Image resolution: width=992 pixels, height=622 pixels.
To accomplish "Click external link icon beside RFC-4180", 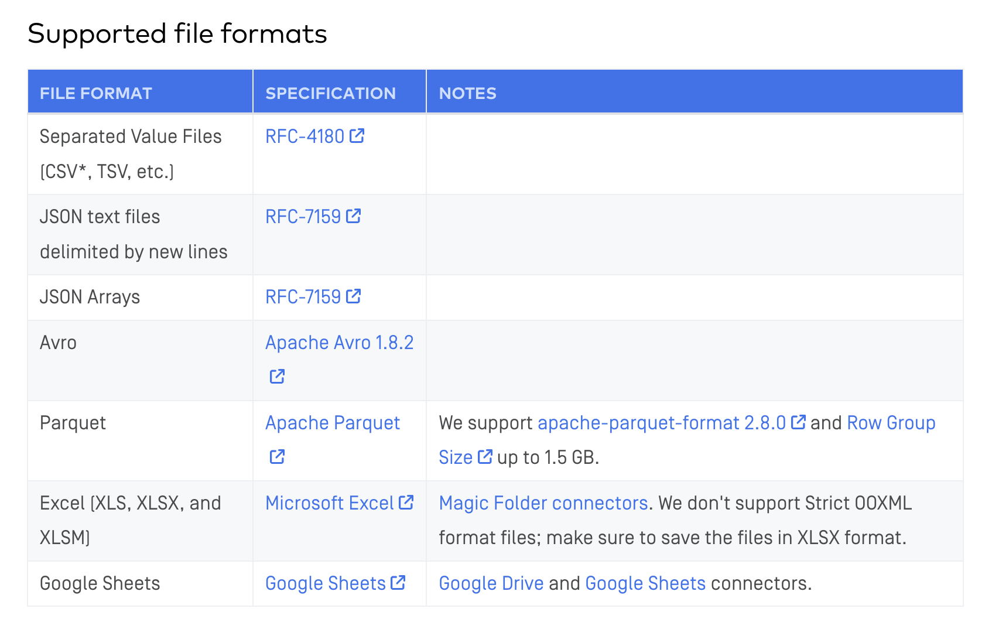I will click(357, 136).
